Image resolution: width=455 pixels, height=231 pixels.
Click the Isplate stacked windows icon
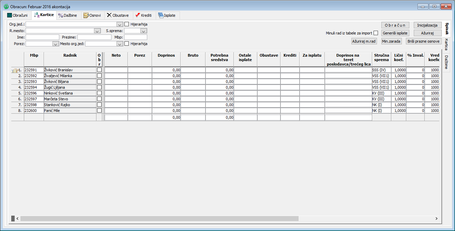coord(161,15)
